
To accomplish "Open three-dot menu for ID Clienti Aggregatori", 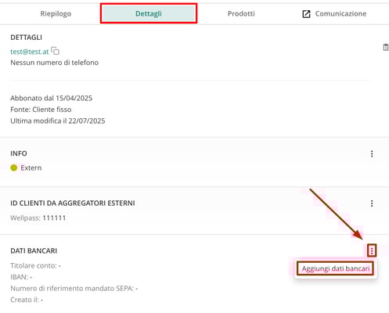I will (372, 203).
